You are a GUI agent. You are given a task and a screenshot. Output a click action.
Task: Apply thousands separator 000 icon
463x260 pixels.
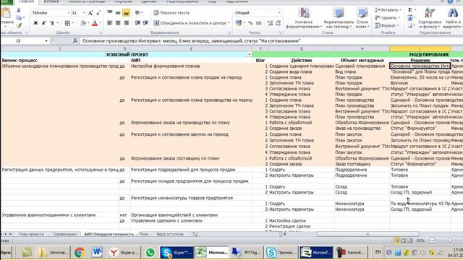click(x=259, y=22)
